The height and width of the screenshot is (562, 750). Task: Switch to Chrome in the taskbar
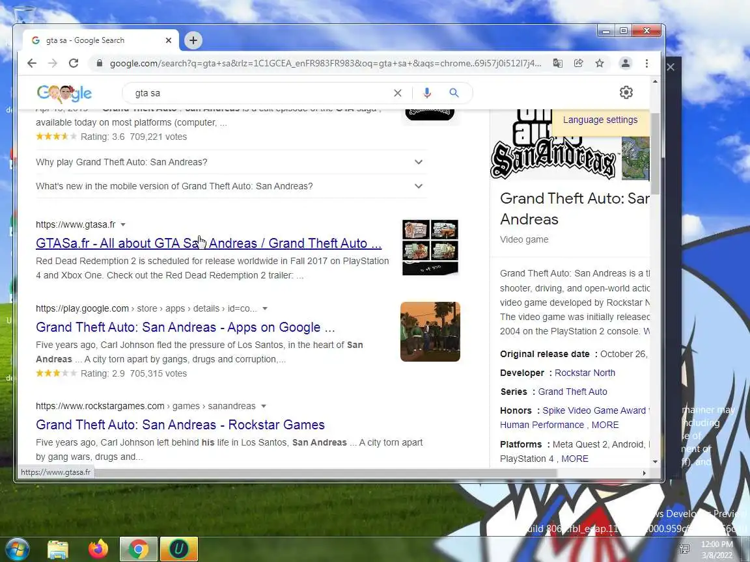[138, 549]
